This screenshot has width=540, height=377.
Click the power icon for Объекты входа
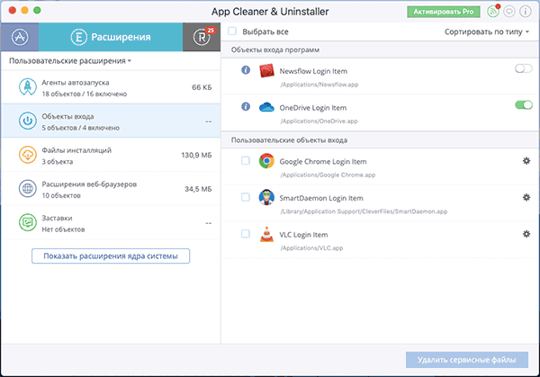(28, 121)
